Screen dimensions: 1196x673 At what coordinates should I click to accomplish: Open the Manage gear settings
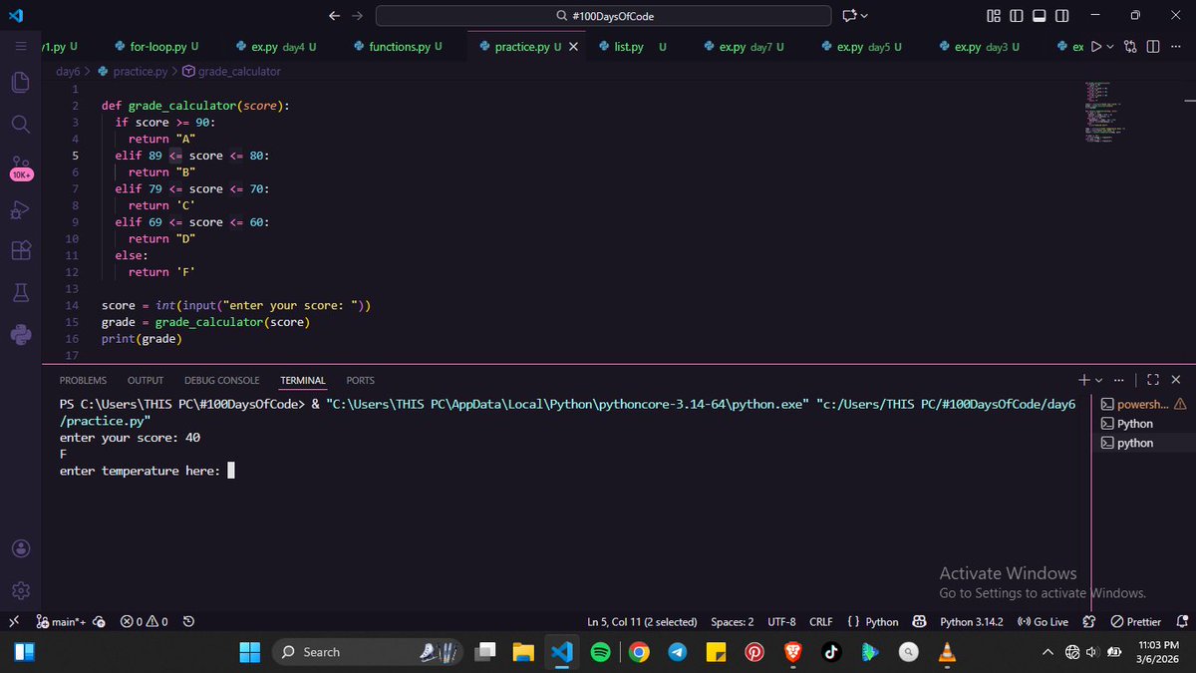[21, 590]
